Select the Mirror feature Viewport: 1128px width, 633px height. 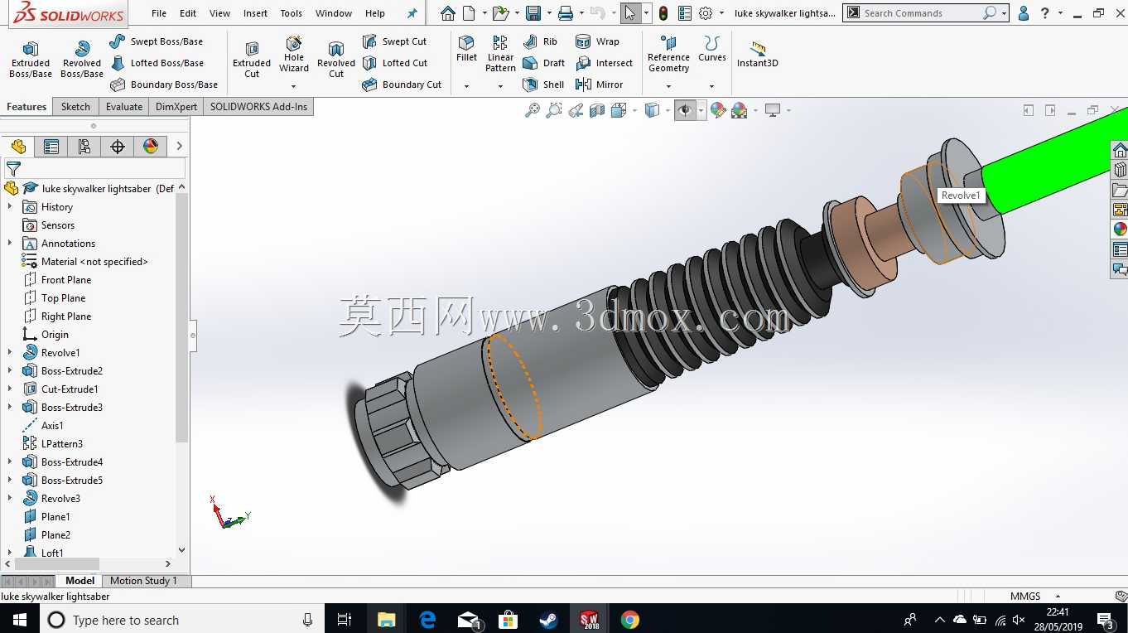click(x=599, y=85)
